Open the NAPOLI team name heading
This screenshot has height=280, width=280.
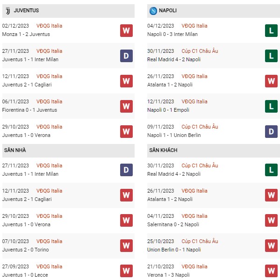pos(168,10)
